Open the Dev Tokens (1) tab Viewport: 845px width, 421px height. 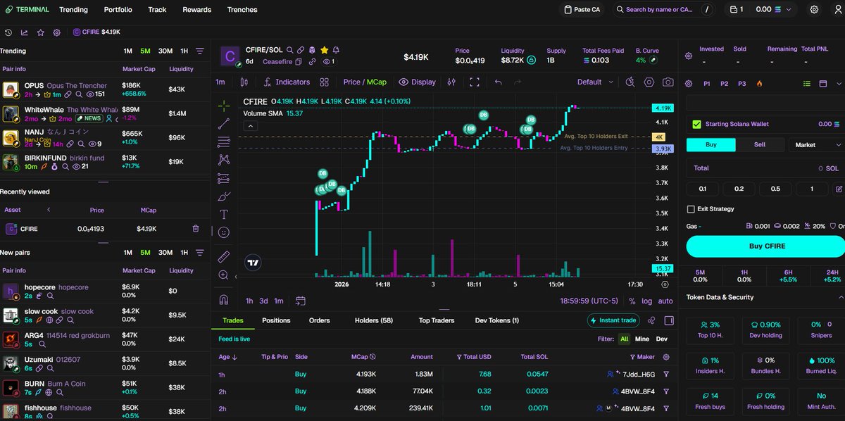pos(496,320)
